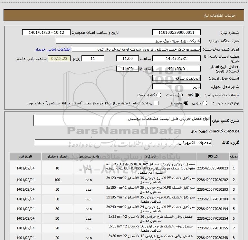Click the ردیف column header
The height and width of the screenshot is (240, 248).
tap(234, 156)
